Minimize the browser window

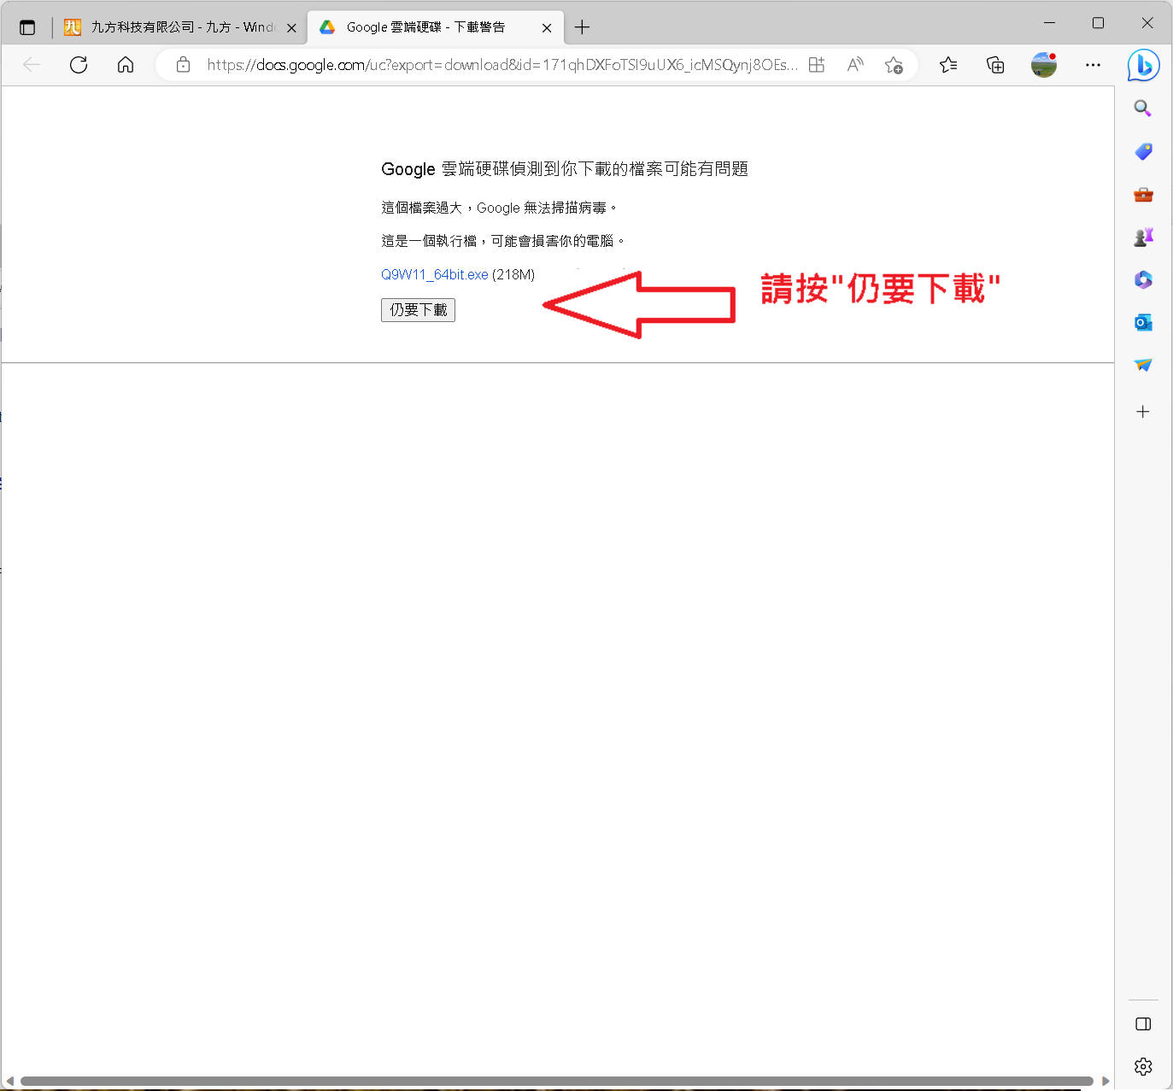[x=1050, y=23]
